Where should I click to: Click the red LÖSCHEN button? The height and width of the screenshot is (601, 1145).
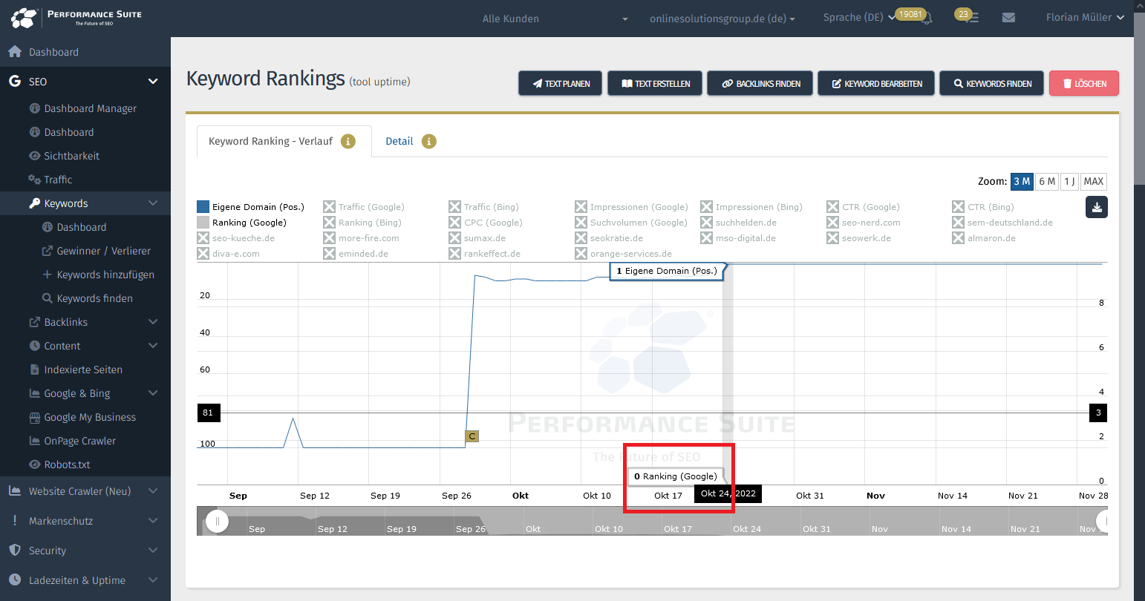coord(1084,84)
